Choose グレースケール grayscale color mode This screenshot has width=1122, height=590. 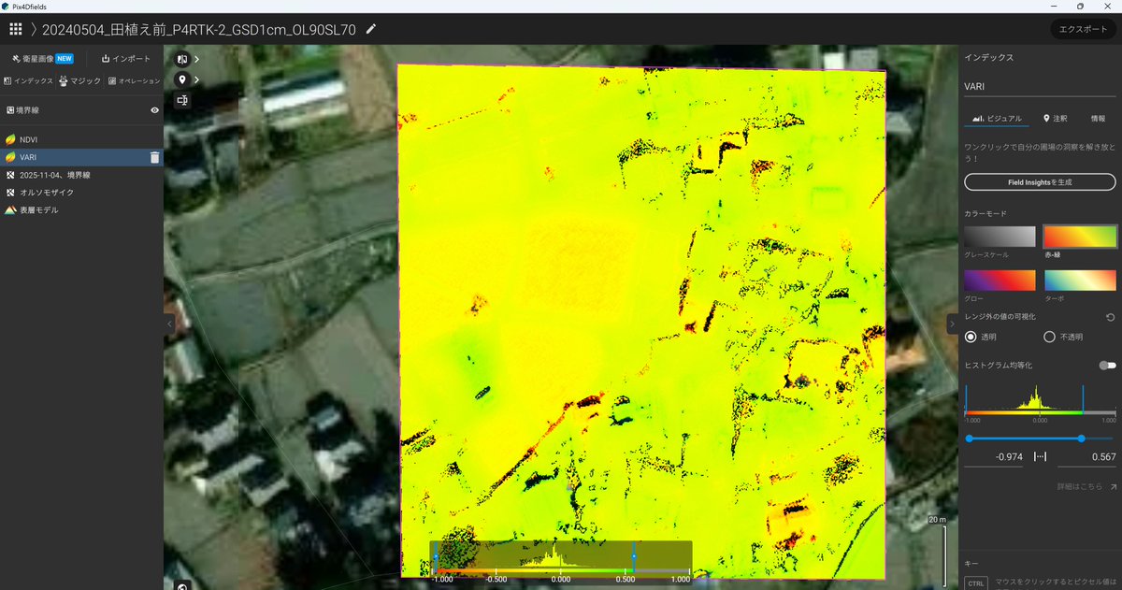(x=1000, y=236)
